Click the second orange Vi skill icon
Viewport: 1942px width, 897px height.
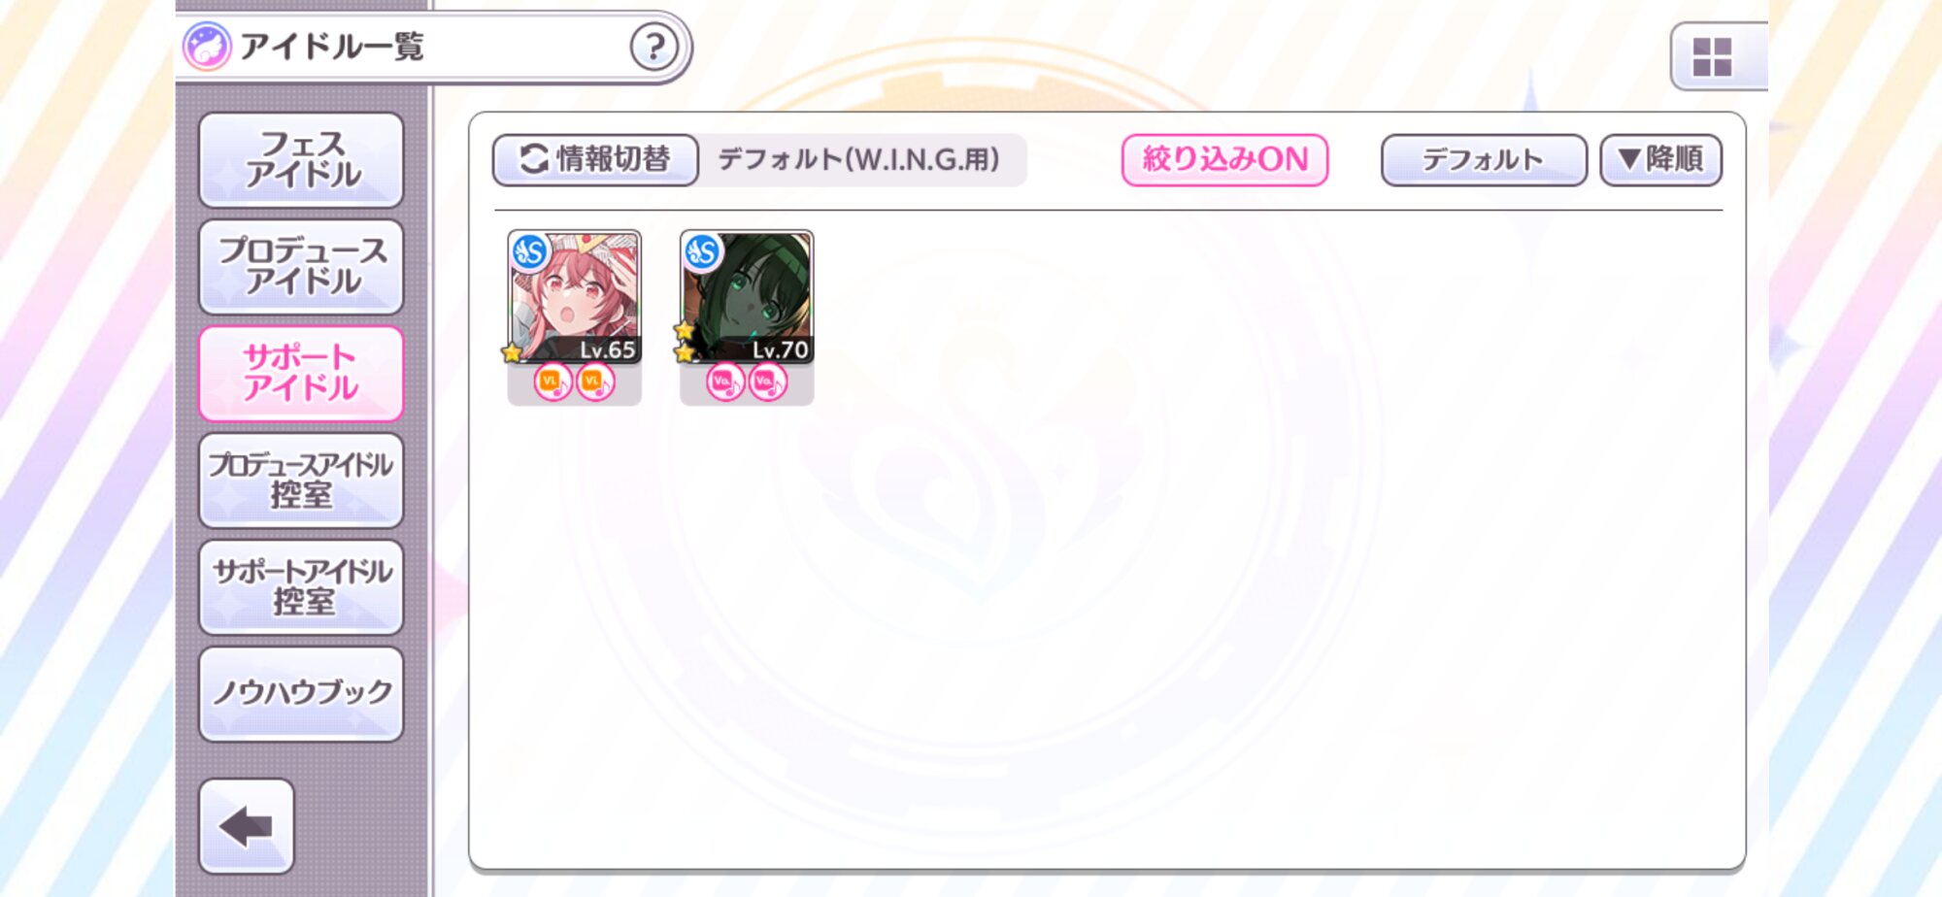tap(595, 382)
